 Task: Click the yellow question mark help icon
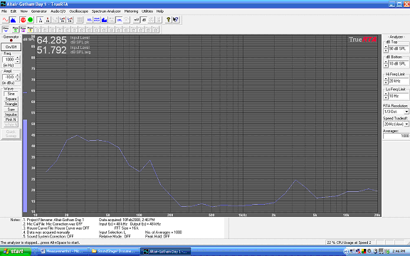[169, 20]
